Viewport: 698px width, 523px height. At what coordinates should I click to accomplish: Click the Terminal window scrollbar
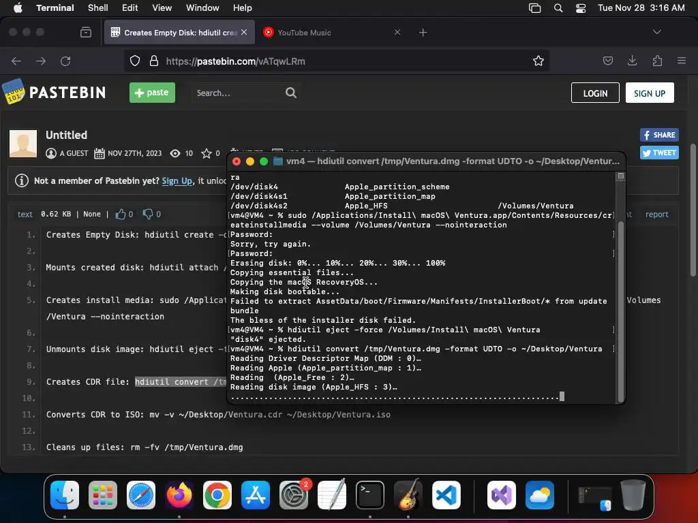coord(621,311)
